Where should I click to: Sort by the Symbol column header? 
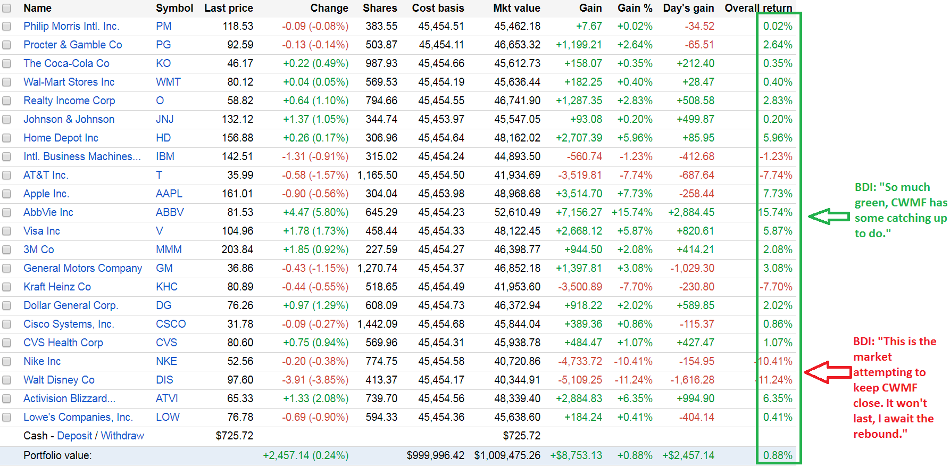174,8
